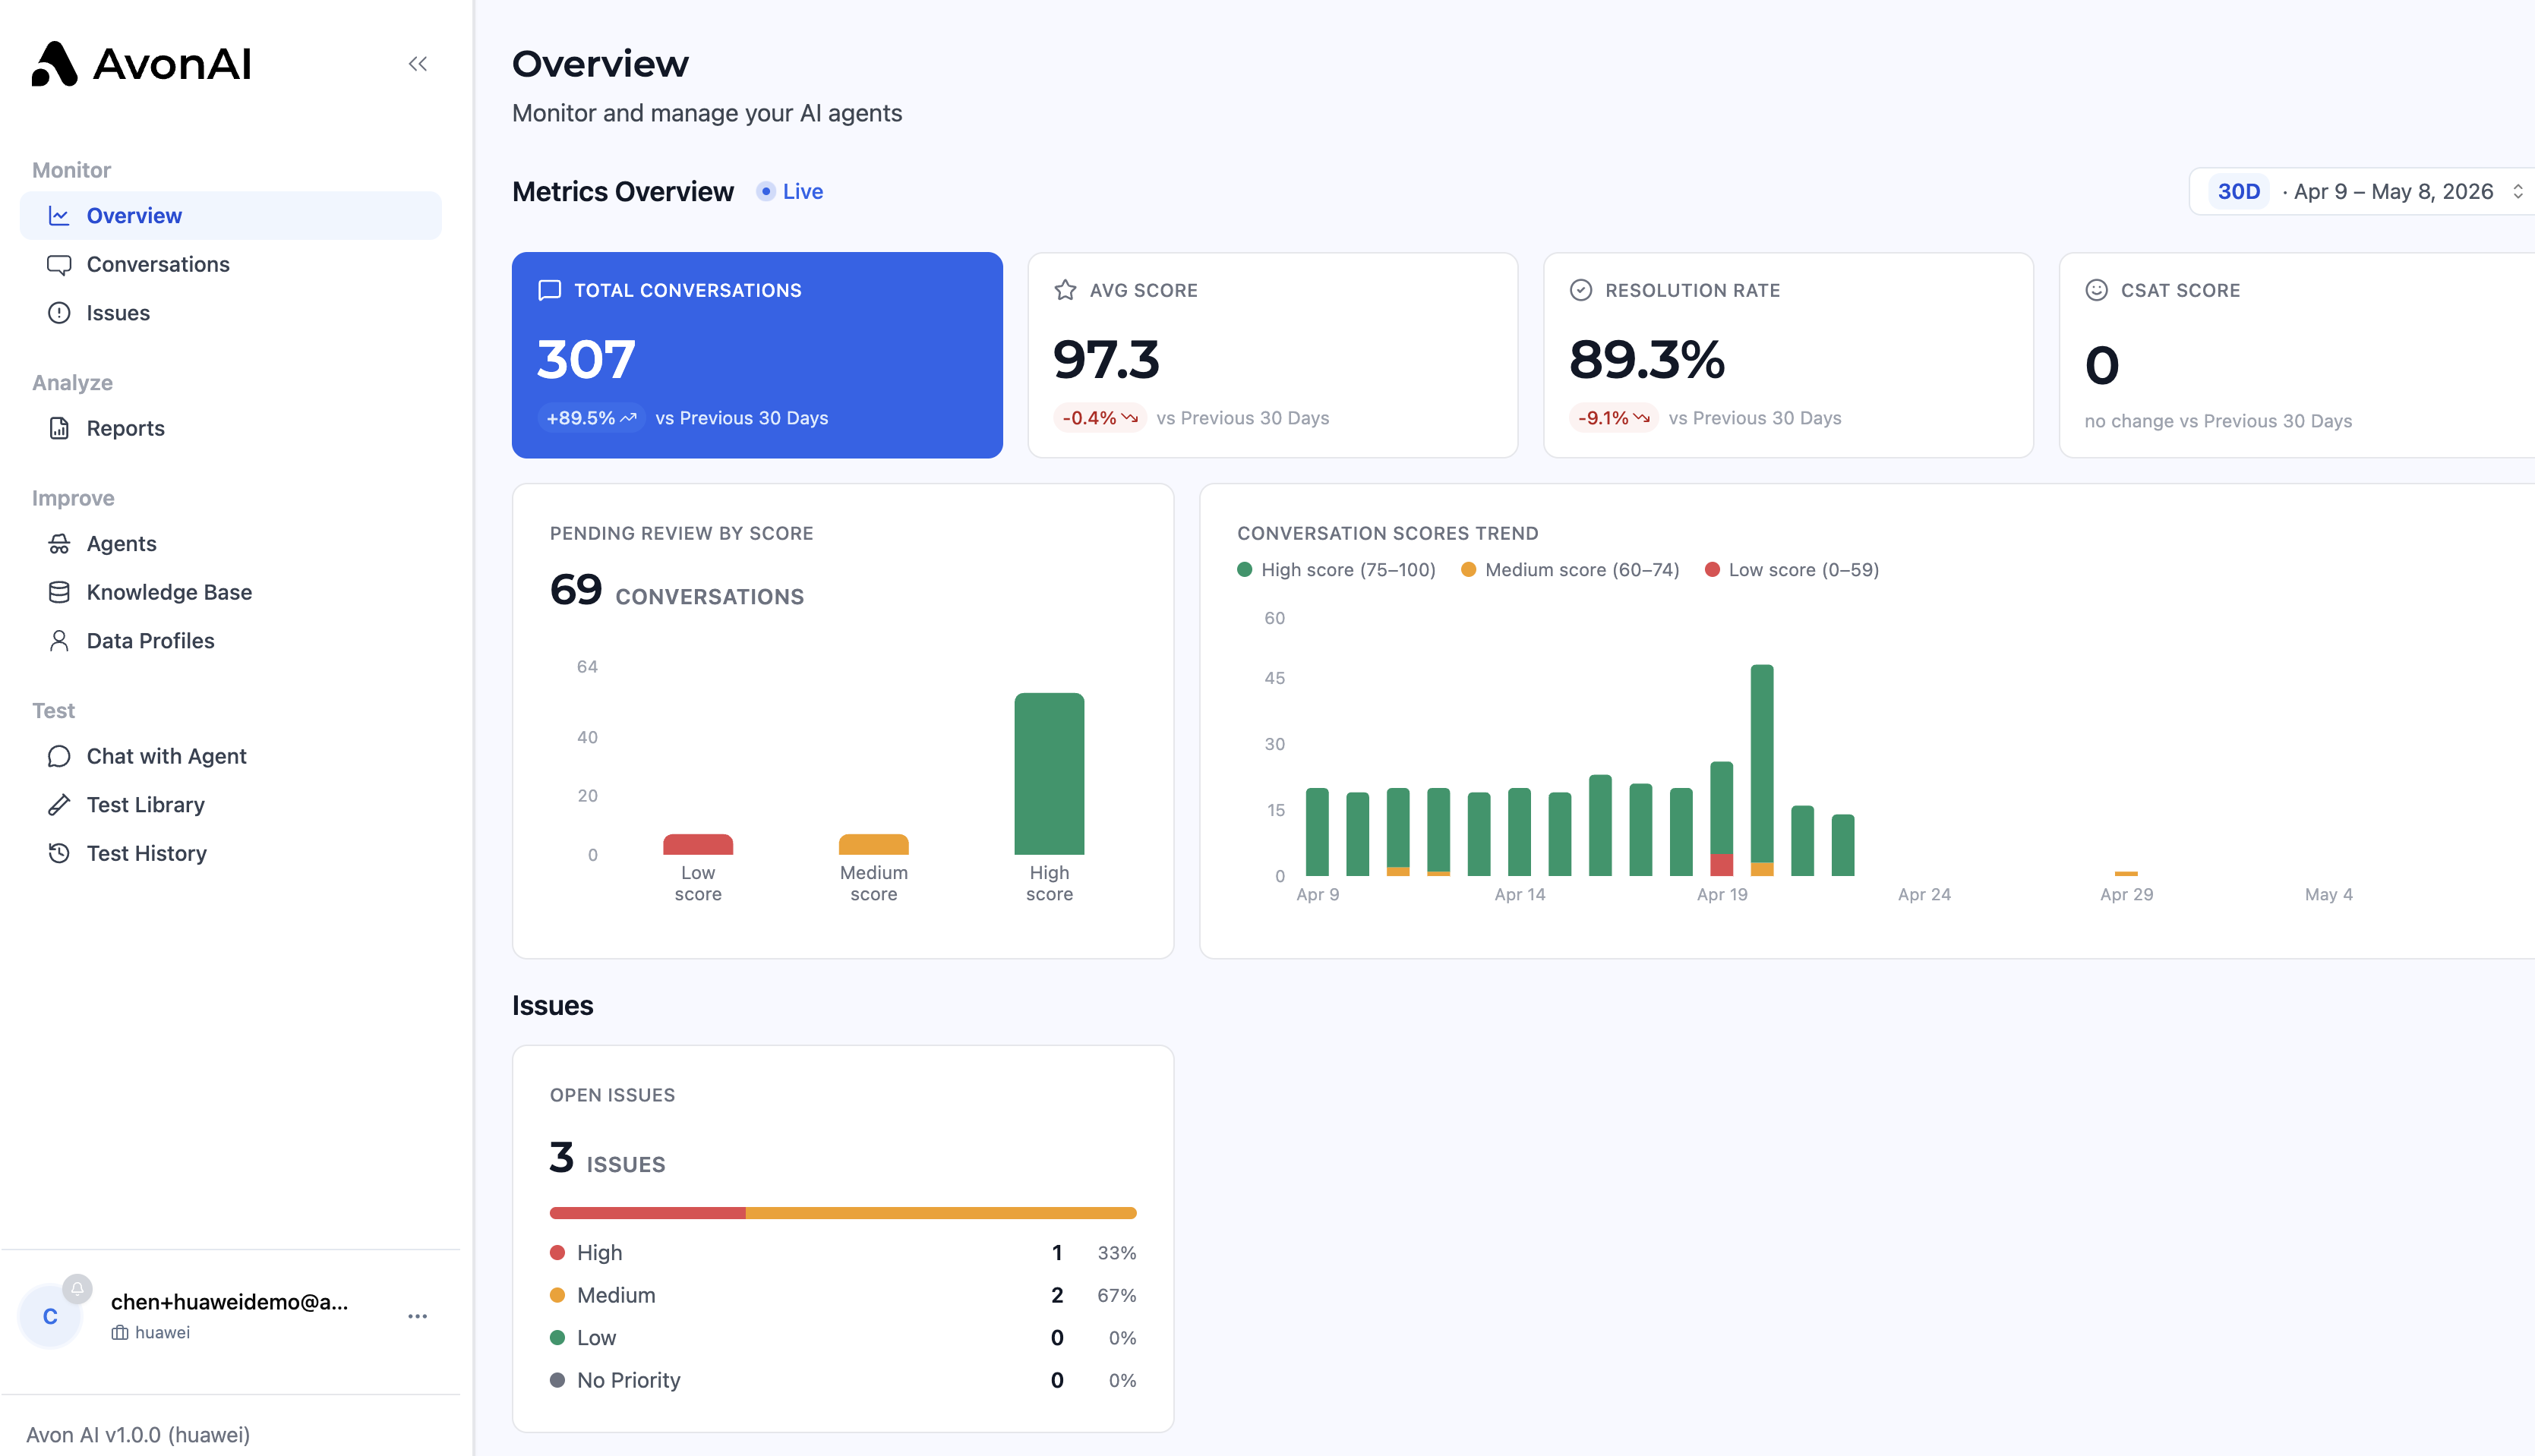This screenshot has width=2535, height=1456.
Task: Click the Chat with Agent bubble icon
Action: tap(59, 756)
